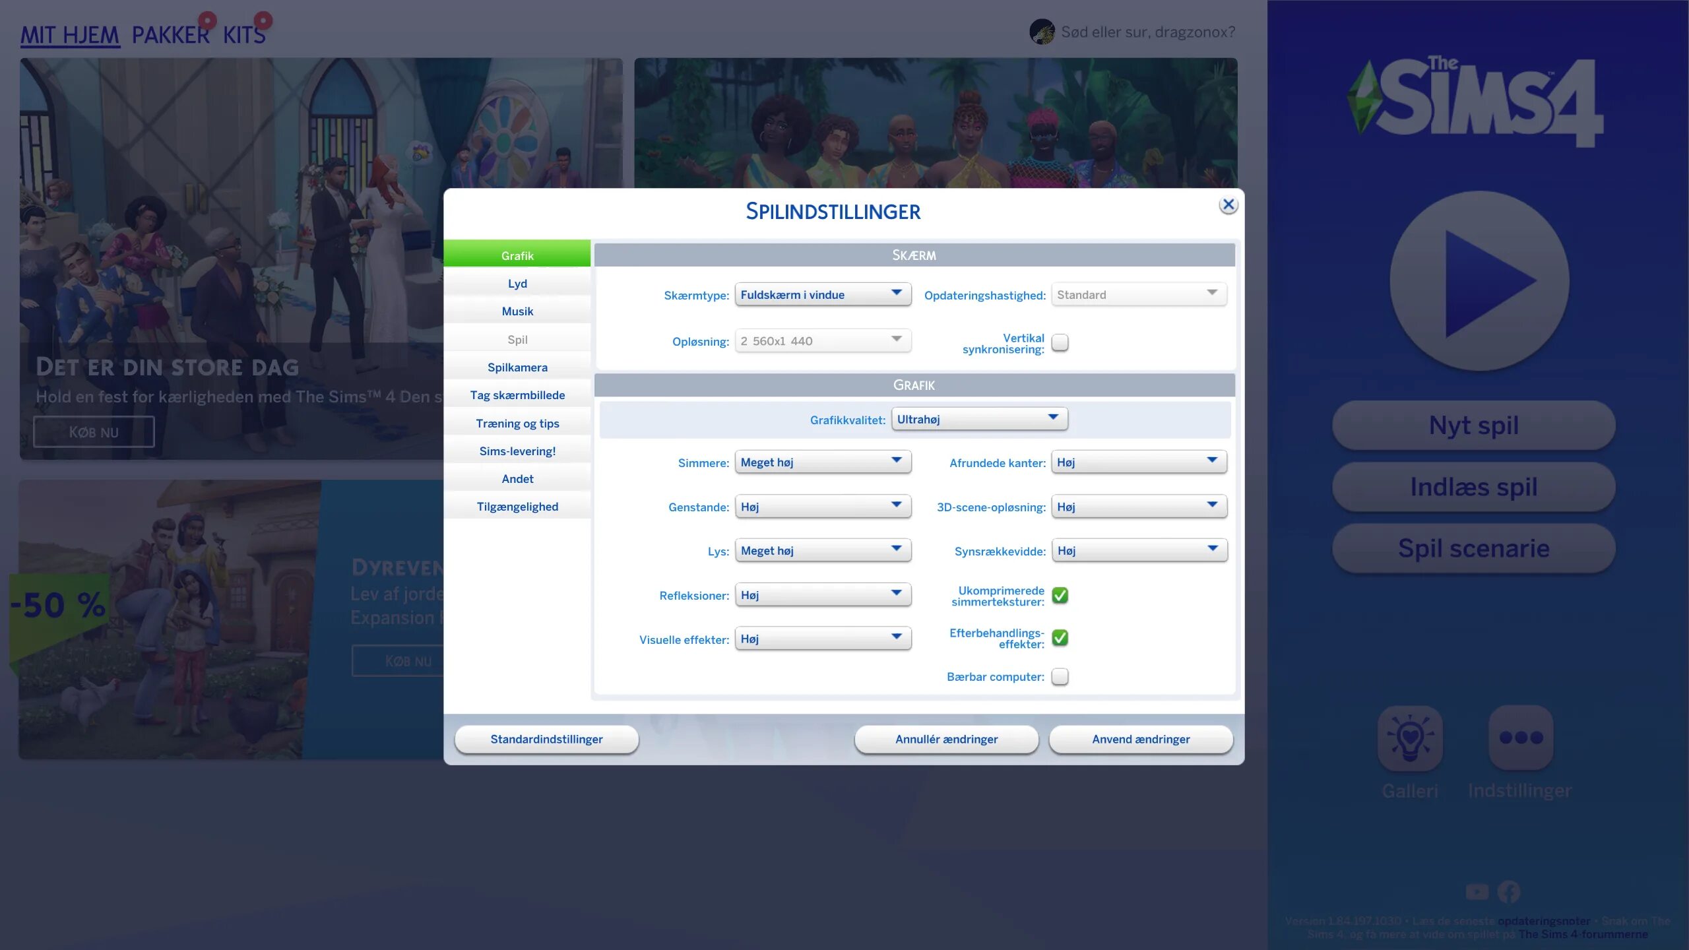Enable Vertikal synkronisering checkbox
The image size is (1689, 950).
point(1060,342)
